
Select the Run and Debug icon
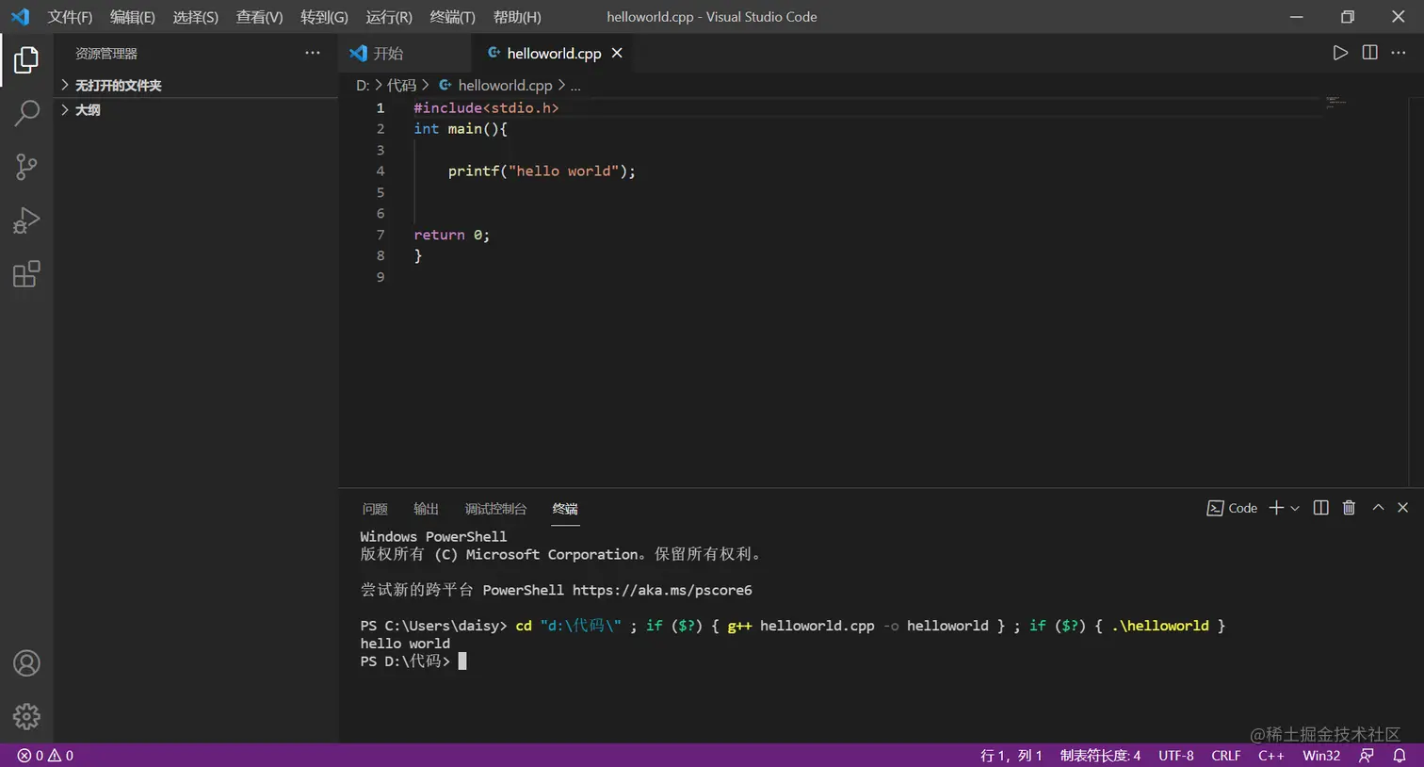pos(26,220)
